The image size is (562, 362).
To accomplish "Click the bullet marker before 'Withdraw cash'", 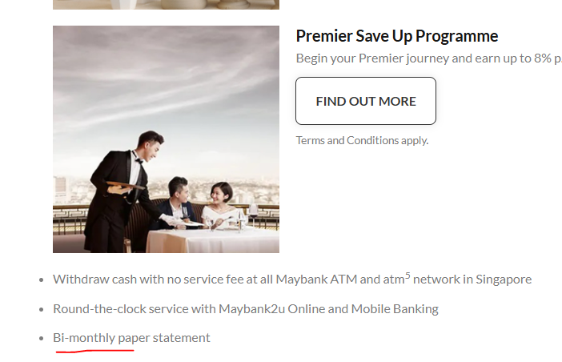I will 41,280.
